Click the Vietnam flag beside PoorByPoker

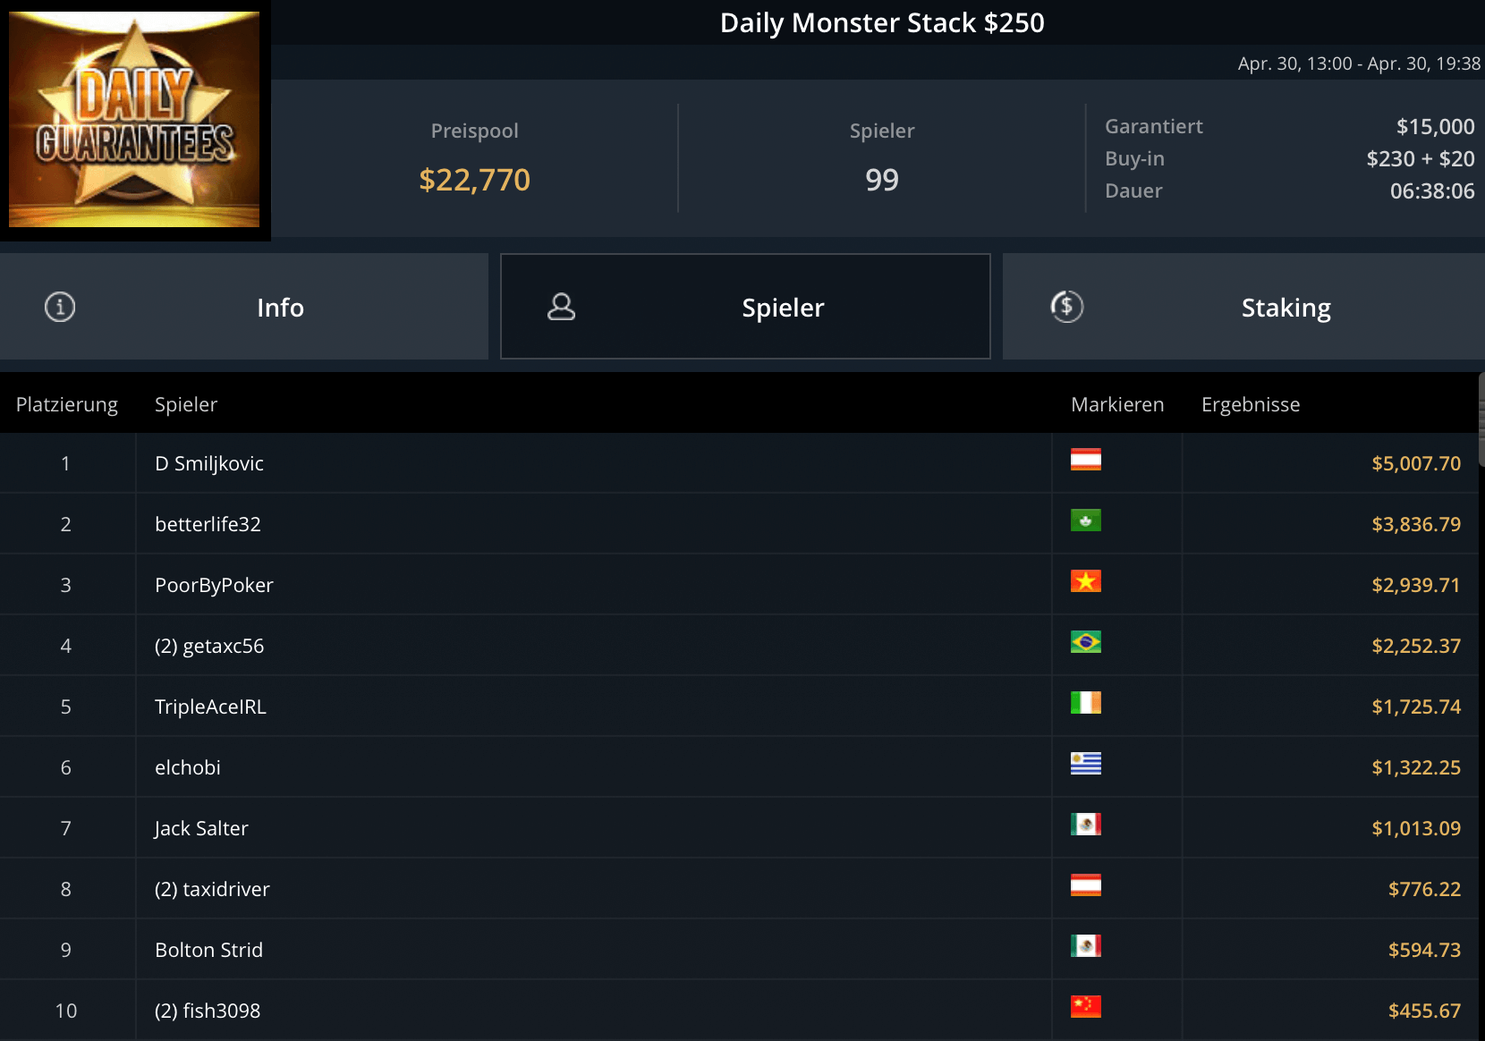pyautogui.click(x=1085, y=581)
